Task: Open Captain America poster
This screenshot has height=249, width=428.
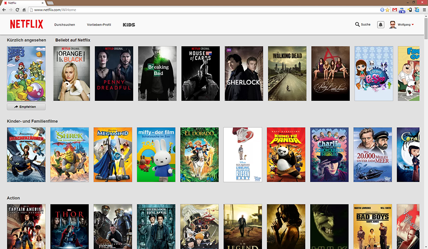Action: point(26,227)
